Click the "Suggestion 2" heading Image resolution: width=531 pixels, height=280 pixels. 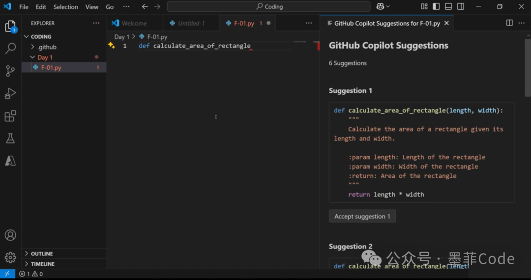coord(351,246)
